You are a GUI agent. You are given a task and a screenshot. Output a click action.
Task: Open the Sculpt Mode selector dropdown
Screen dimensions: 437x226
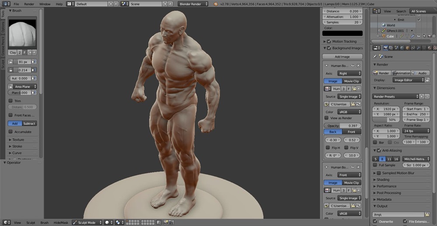87,223
